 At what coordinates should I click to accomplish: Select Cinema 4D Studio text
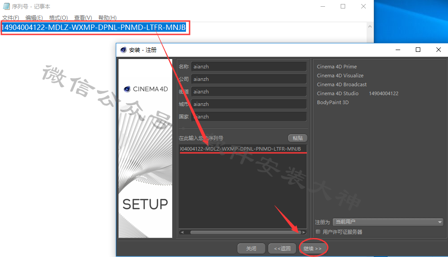point(338,93)
